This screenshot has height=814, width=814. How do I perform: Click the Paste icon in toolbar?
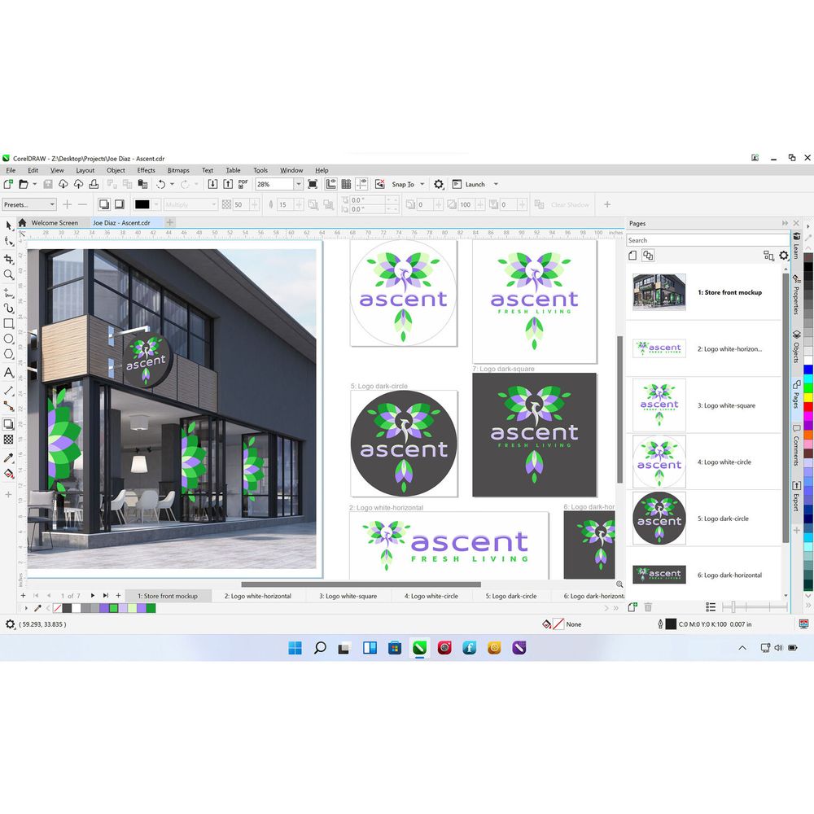[142, 184]
